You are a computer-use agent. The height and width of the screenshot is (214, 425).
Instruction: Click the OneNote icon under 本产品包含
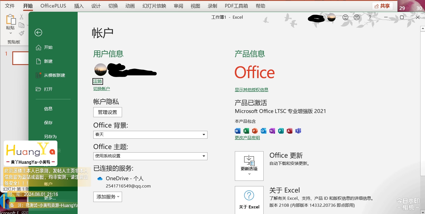click(x=272, y=131)
